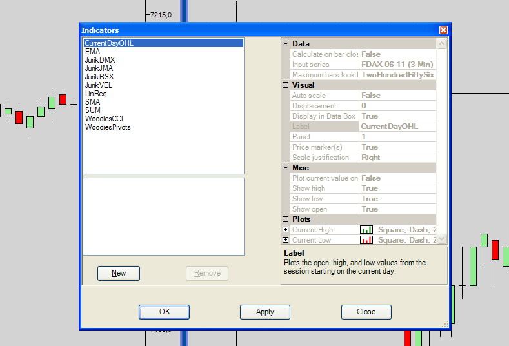
Task: Click Calculate on bar close value False
Action: (397, 54)
